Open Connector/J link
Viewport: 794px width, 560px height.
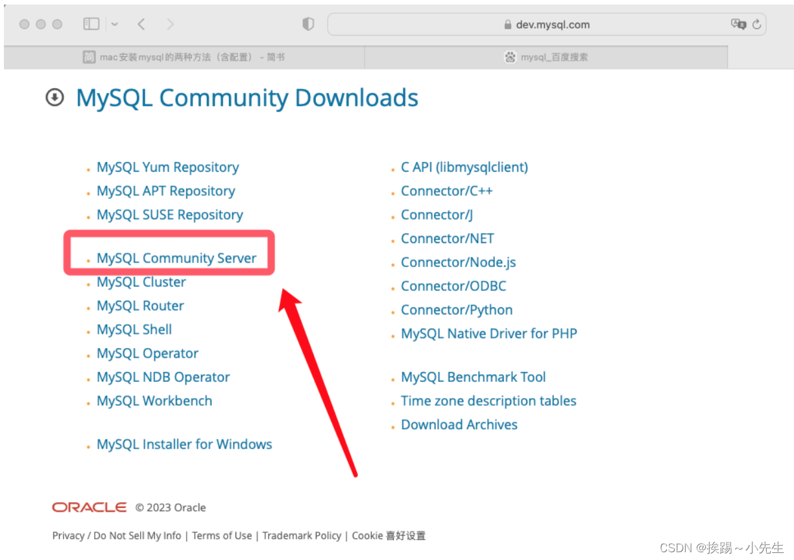437,215
